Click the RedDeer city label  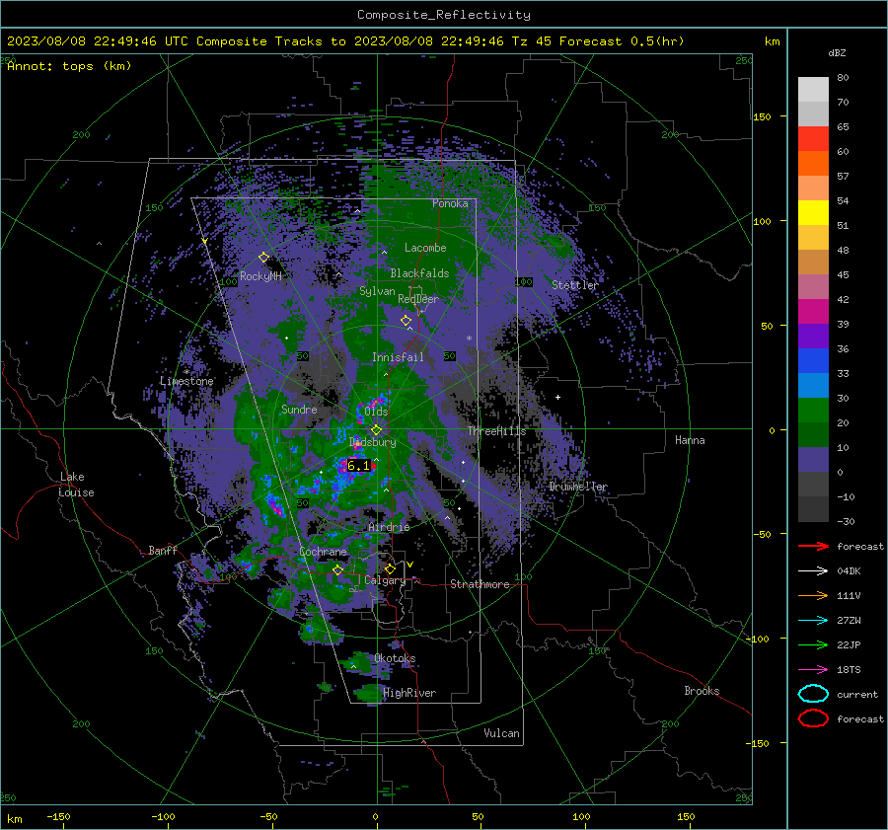click(x=418, y=299)
